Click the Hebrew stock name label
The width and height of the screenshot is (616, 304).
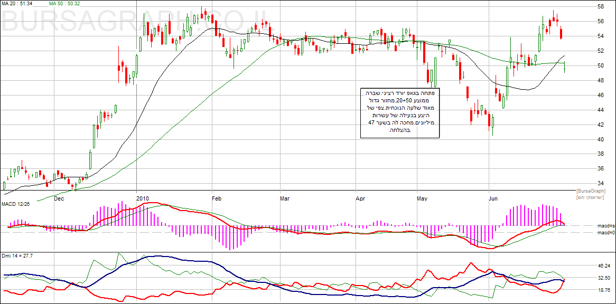tap(591, 196)
